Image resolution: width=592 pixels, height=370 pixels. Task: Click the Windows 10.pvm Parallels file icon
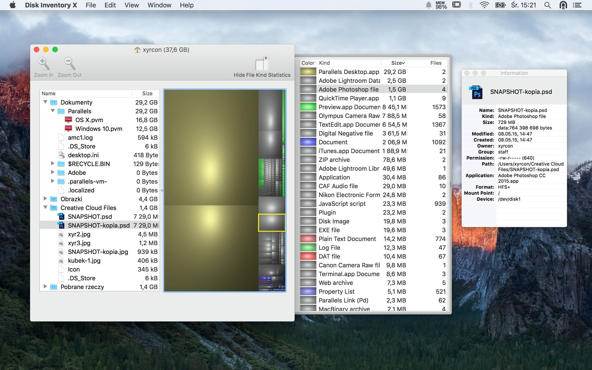click(68, 129)
